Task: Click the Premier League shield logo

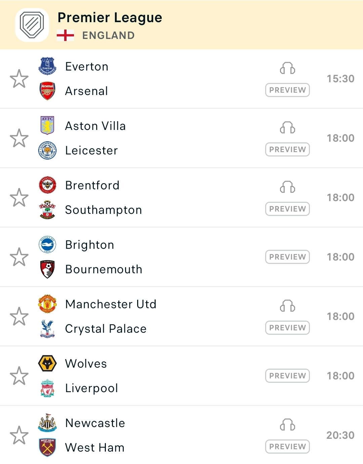Action: [32, 25]
